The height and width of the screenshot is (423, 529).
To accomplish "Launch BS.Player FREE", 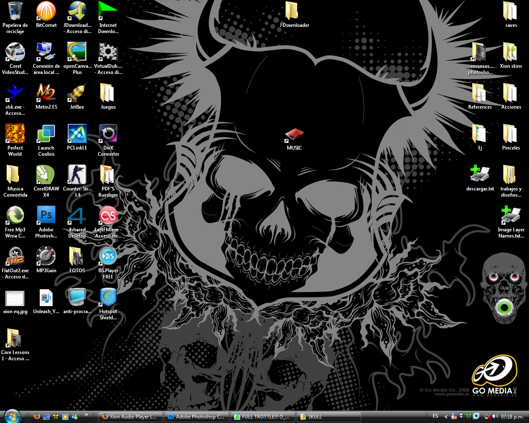I will tap(108, 257).
